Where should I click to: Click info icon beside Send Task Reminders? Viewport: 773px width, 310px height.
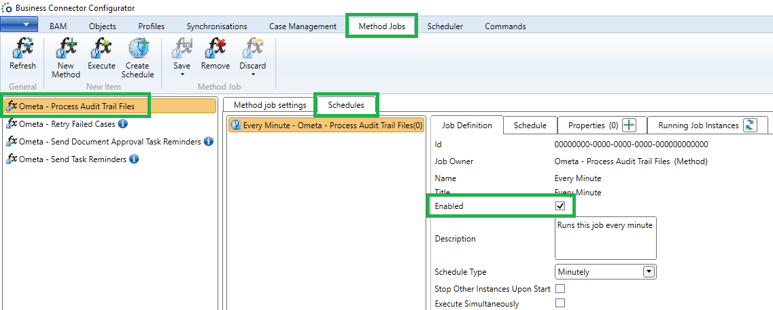[x=134, y=159]
